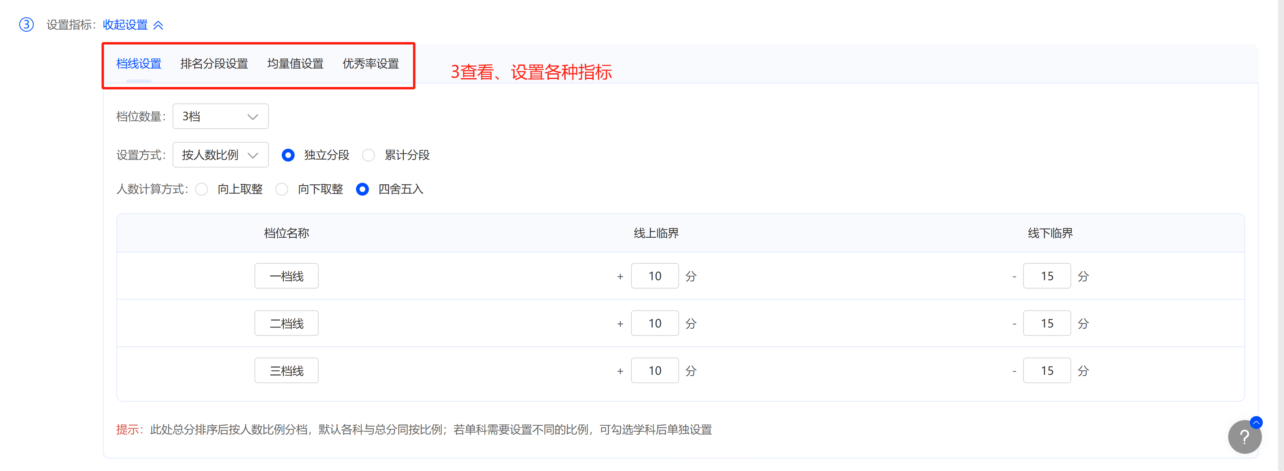Click the collapse chevron icon next to 收起设置
The height and width of the screenshot is (471, 1284).
click(158, 25)
